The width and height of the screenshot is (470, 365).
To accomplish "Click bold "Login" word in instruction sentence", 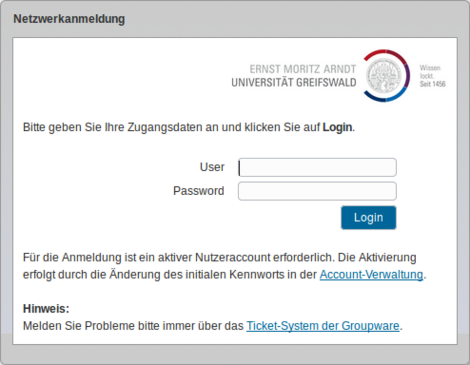I will (337, 128).
